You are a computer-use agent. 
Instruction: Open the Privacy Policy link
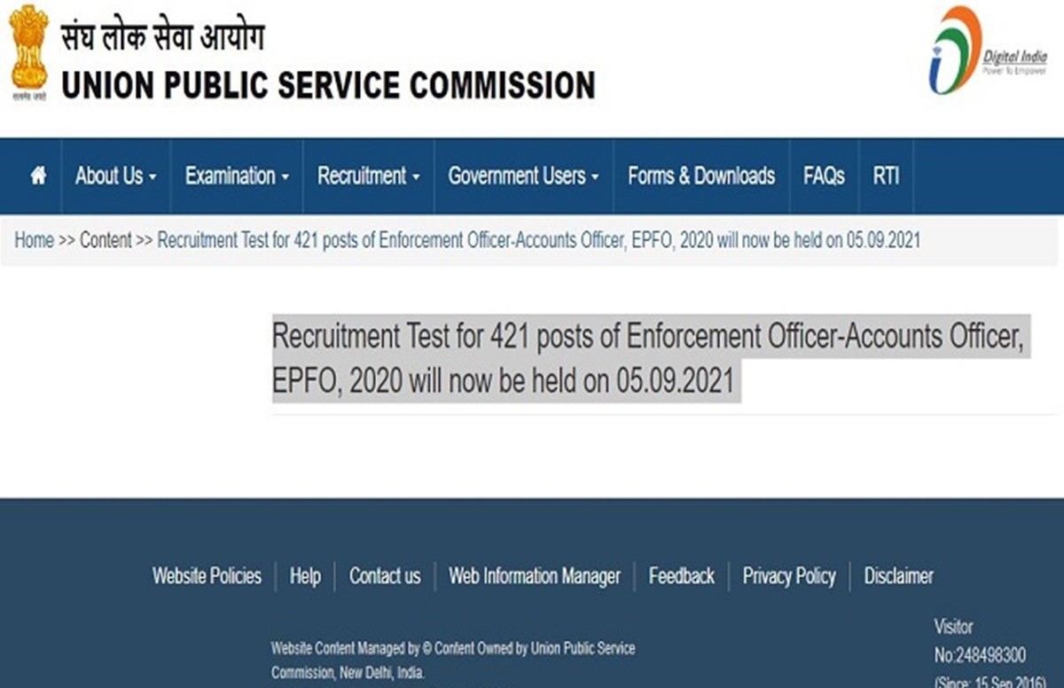coord(789,576)
